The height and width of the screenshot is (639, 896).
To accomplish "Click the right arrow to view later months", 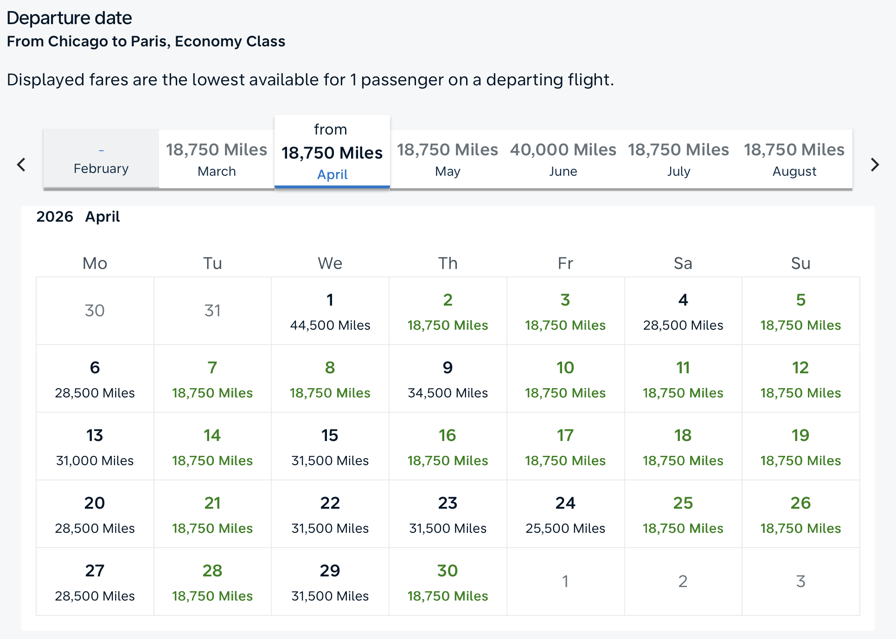I will 874,164.
